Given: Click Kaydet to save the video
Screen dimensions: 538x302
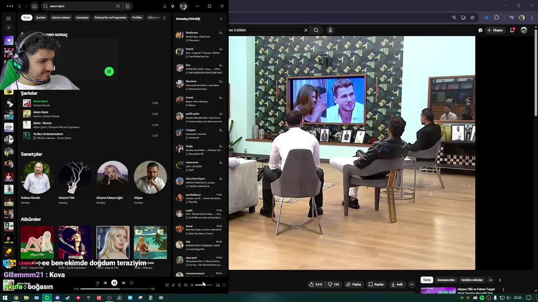Looking at the screenshot, I should point(376,284).
